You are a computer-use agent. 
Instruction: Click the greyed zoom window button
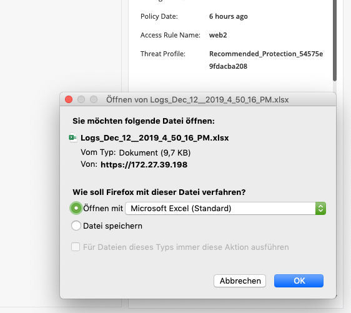click(94, 99)
